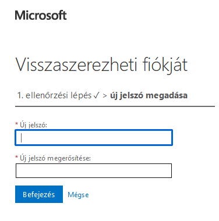Click the word 'fiókját' in the heading
This screenshot has width=219, height=221.
(165, 65)
